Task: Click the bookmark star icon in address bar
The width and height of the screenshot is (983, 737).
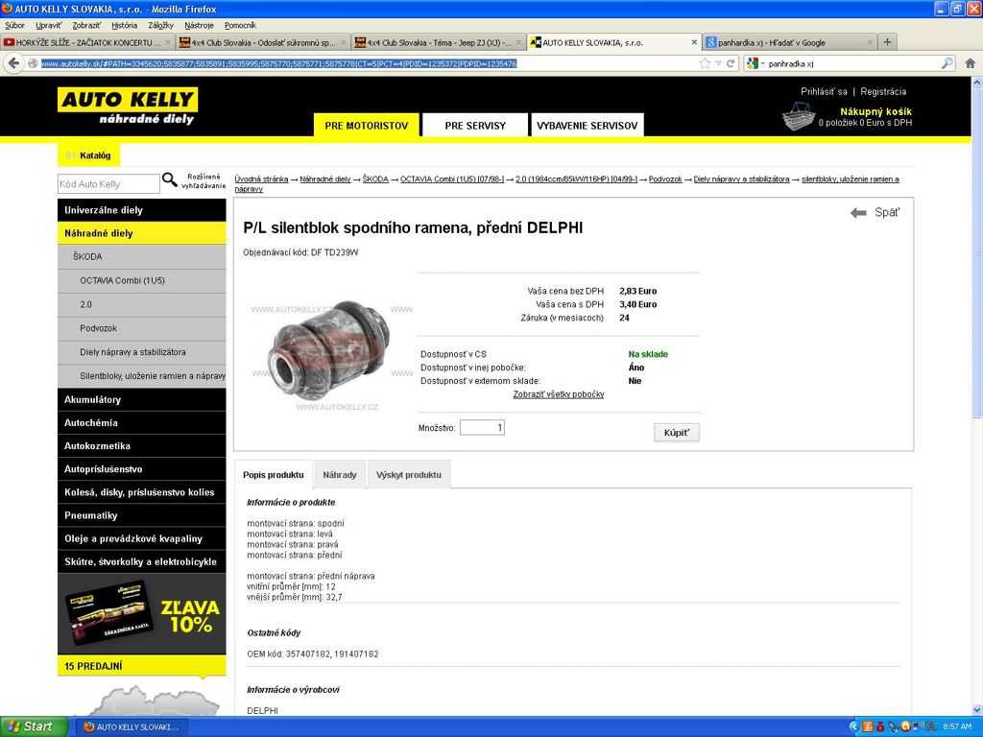Action: click(705, 63)
